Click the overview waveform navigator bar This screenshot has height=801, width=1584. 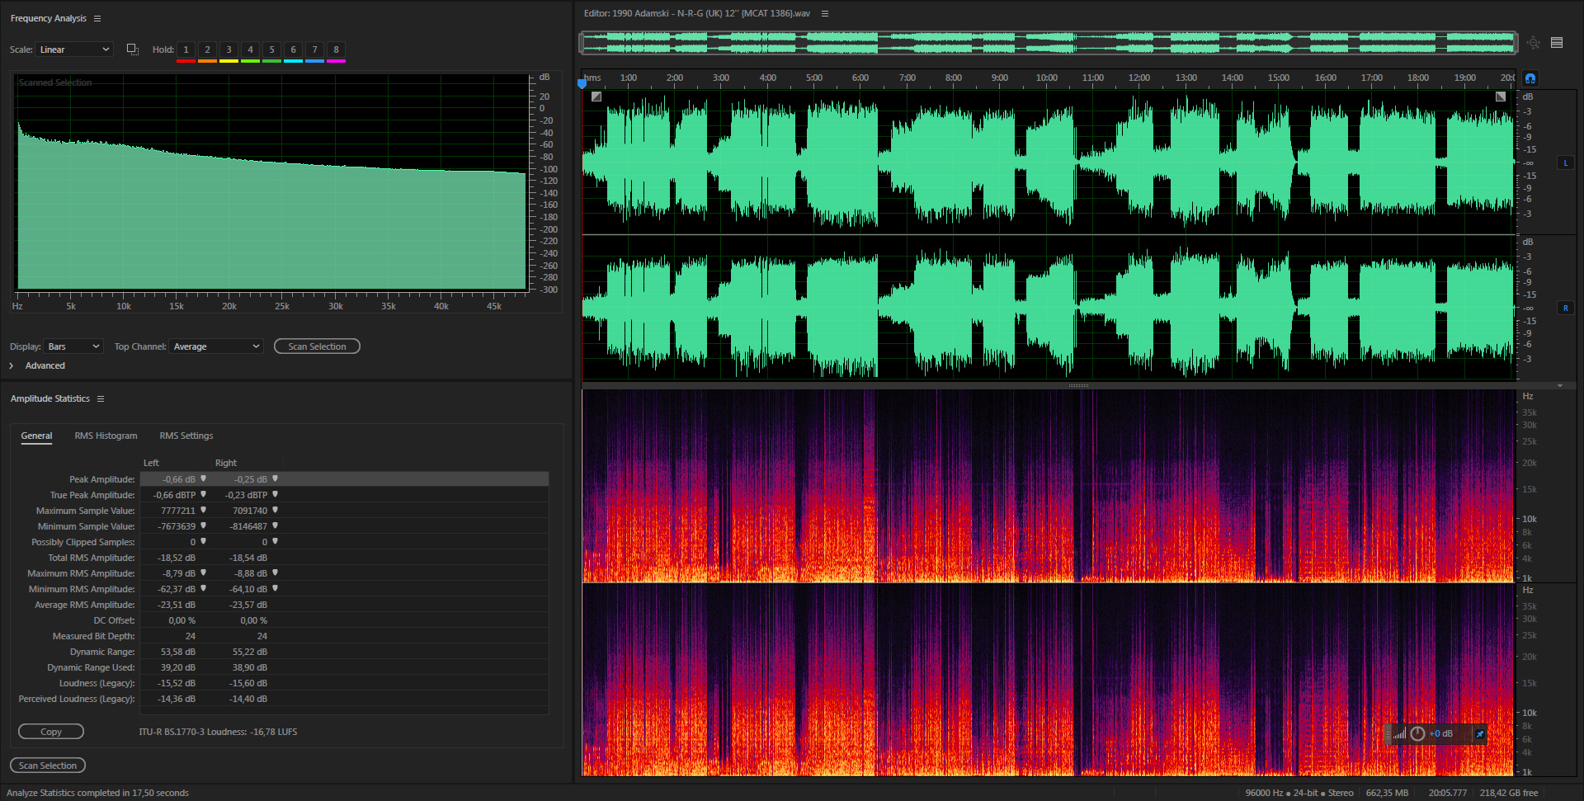(1049, 42)
